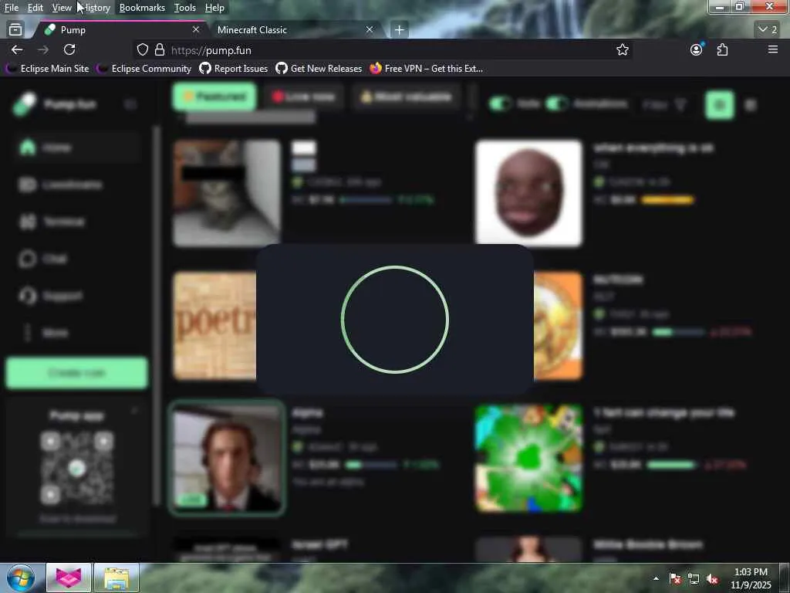Close the Pump tab

[196, 30]
